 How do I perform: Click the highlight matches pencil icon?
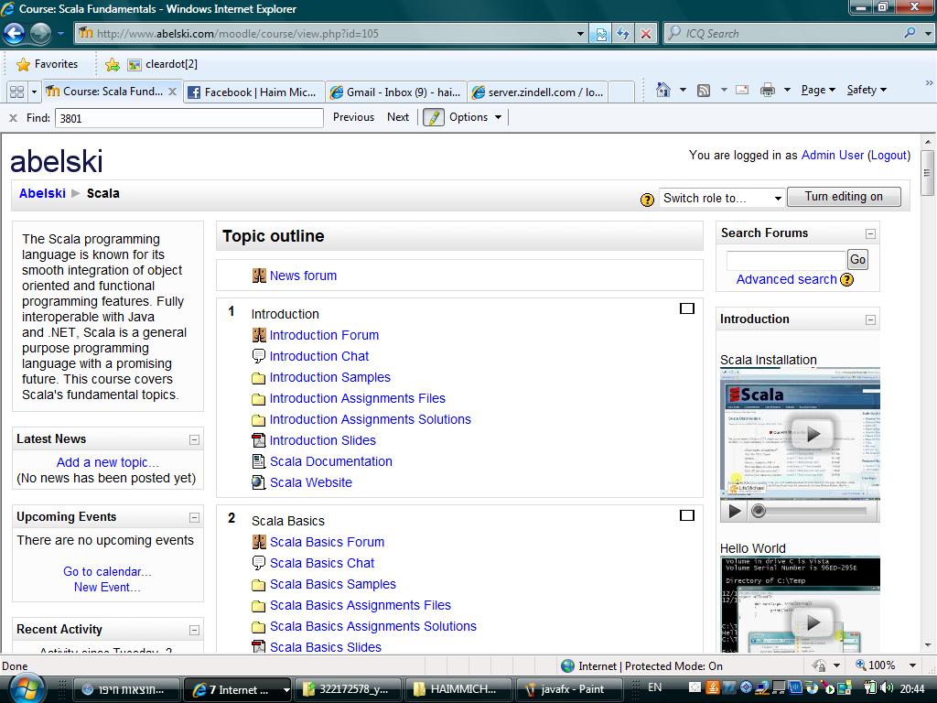coord(433,117)
